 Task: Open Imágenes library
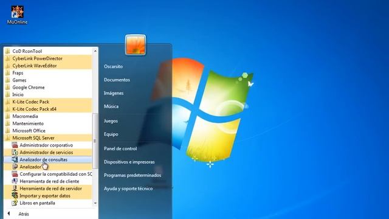pos(114,93)
